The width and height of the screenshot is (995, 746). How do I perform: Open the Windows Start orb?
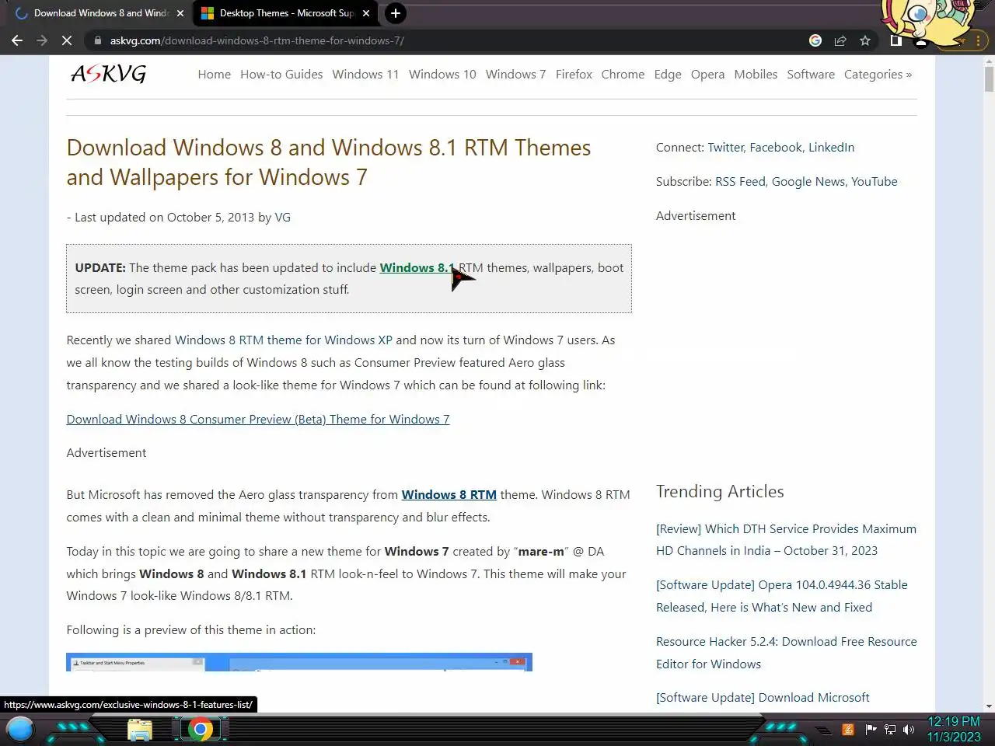coord(20,730)
